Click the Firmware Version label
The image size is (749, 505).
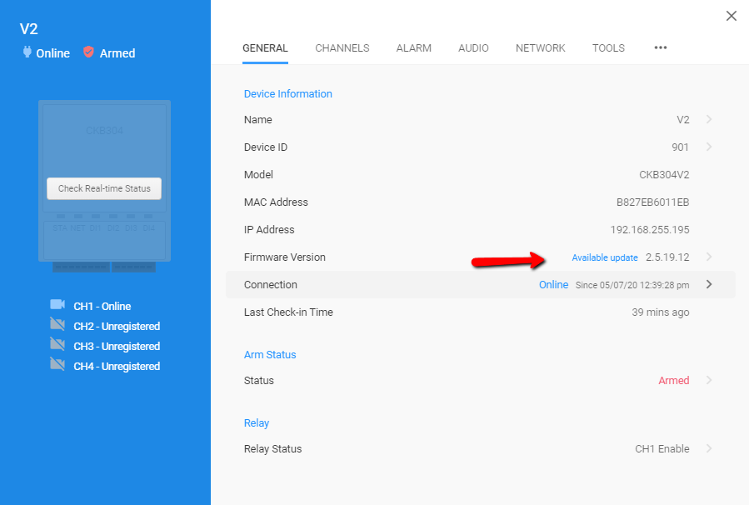[x=285, y=257]
